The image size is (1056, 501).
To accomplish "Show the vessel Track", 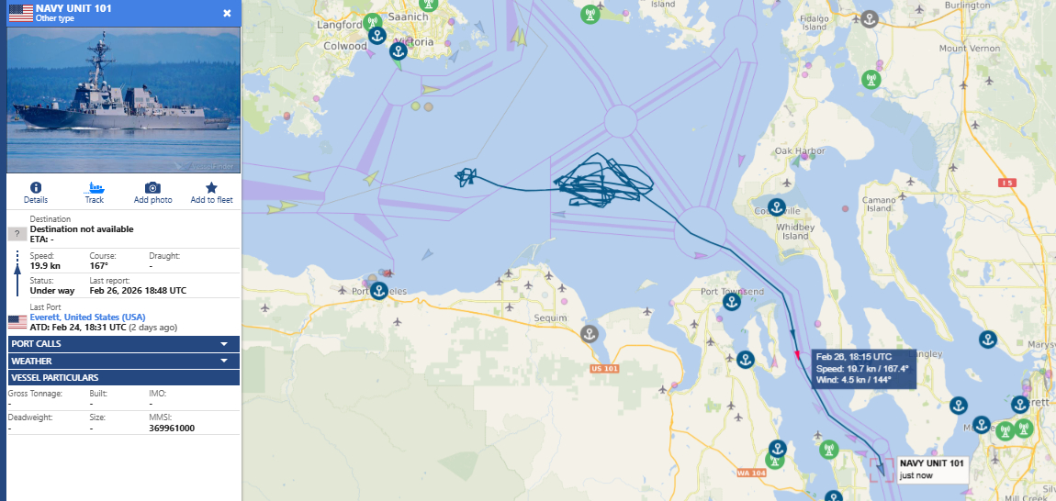I will pyautogui.click(x=95, y=188).
